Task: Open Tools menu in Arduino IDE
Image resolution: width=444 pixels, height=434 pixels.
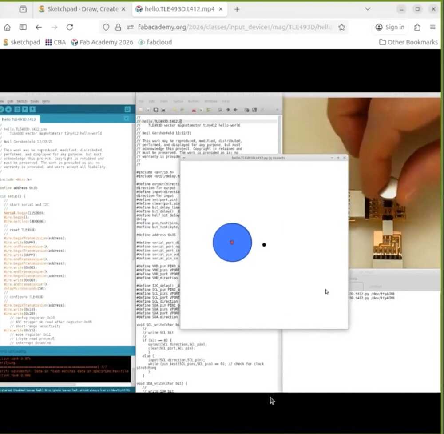Action: pyautogui.click(x=35, y=101)
